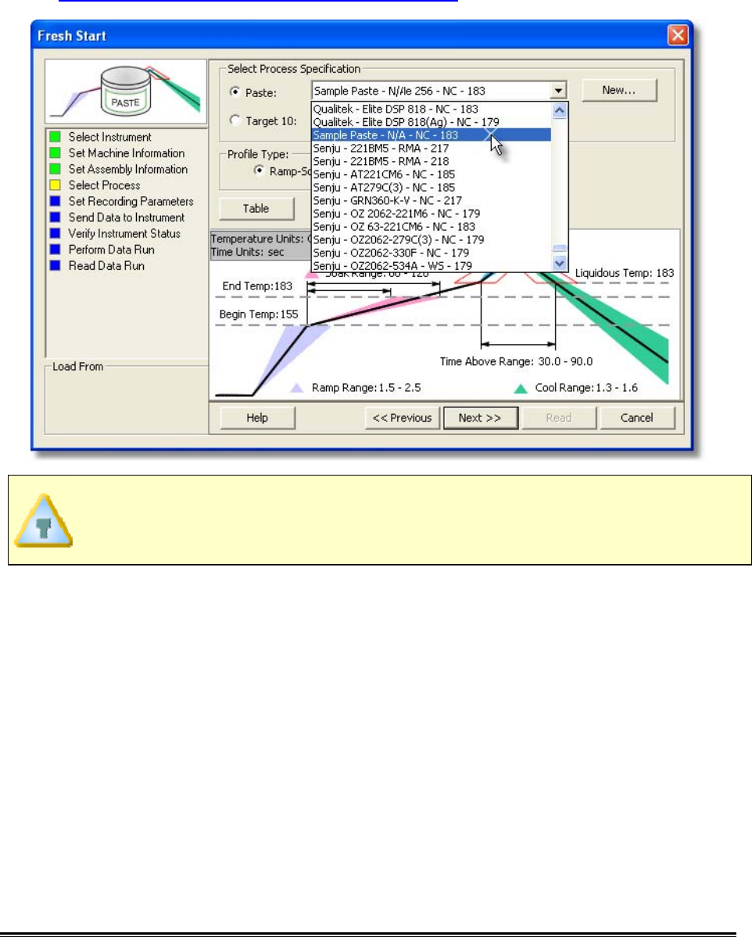The width and height of the screenshot is (752, 937).
Task: Click the Ramp Range purple triangle legend
Action: [297, 388]
